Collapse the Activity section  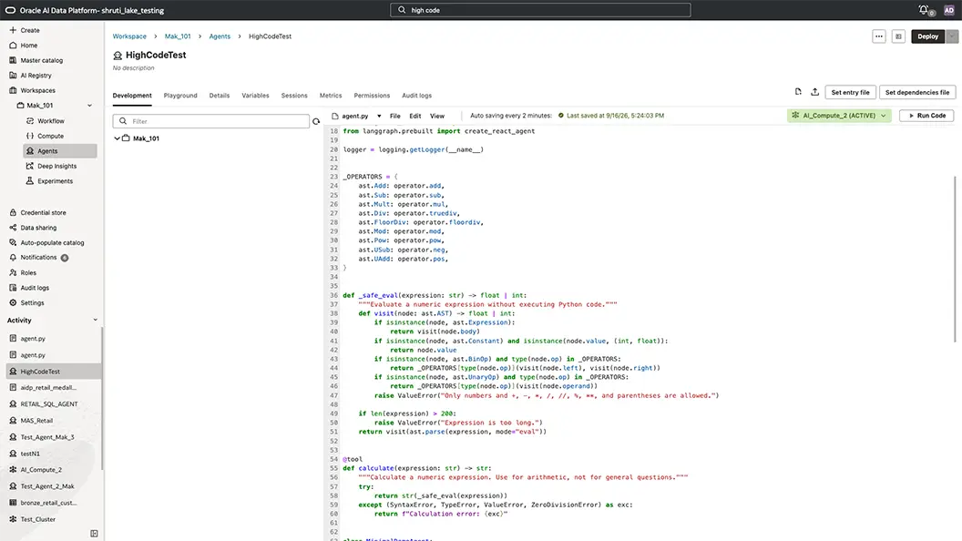(x=95, y=321)
